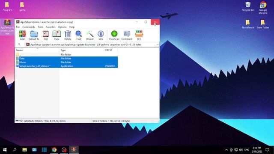
Task: Click the Extract To toolbar icon
Action: point(34,35)
